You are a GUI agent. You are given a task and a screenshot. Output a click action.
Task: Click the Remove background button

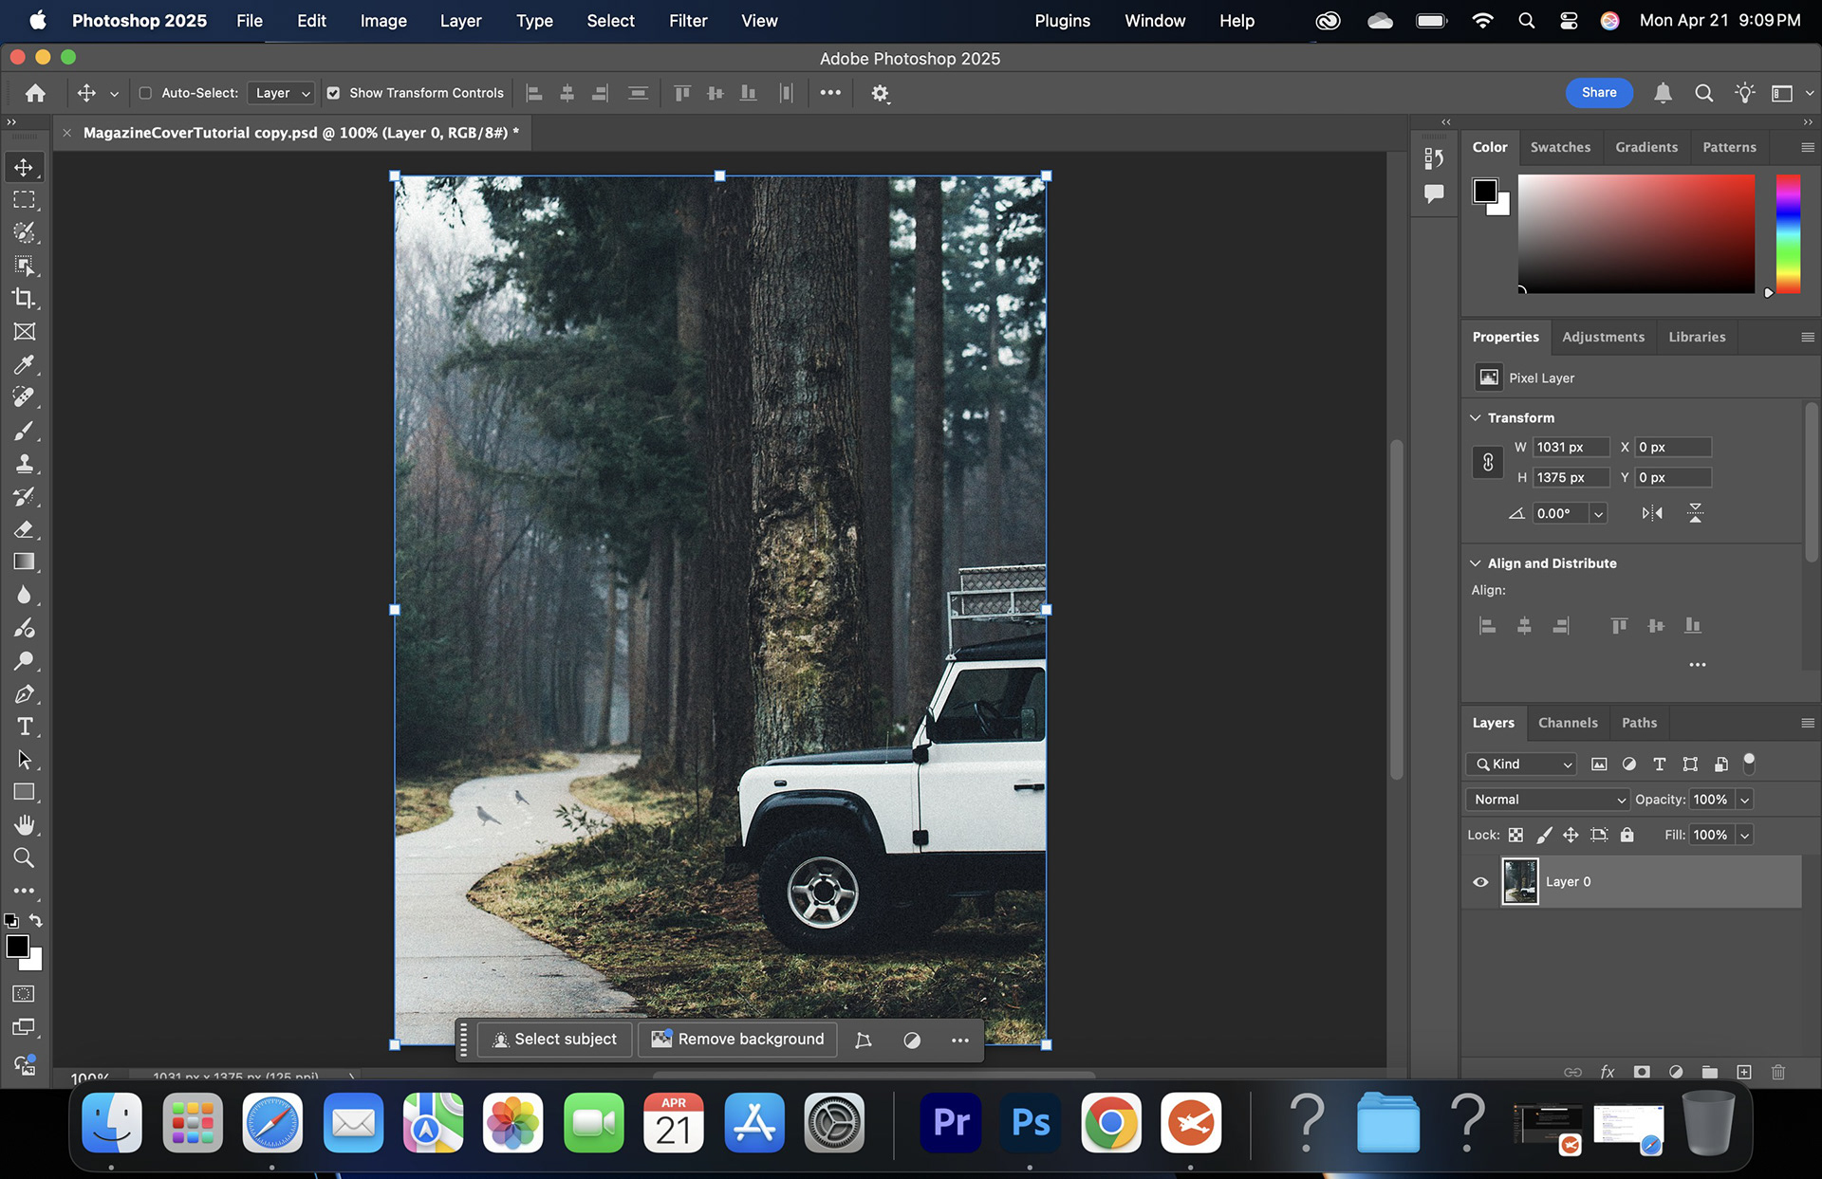(737, 1040)
